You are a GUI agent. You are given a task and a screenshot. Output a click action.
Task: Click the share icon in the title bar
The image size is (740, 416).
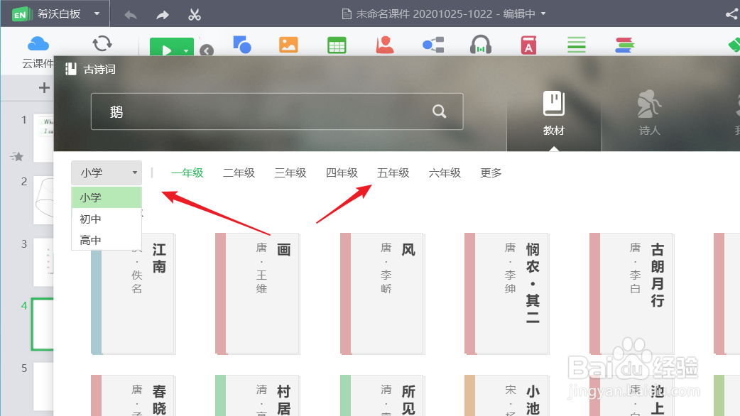point(732,14)
